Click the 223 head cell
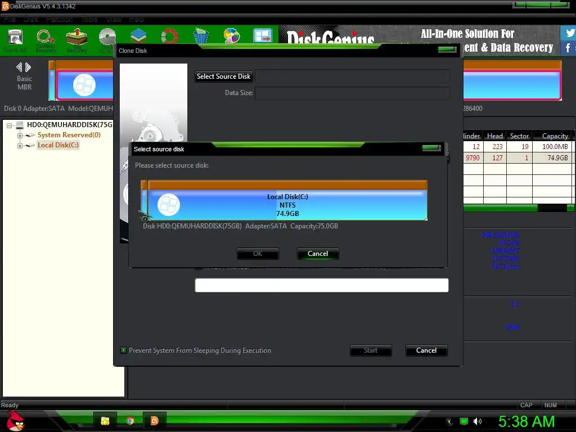 click(495, 147)
